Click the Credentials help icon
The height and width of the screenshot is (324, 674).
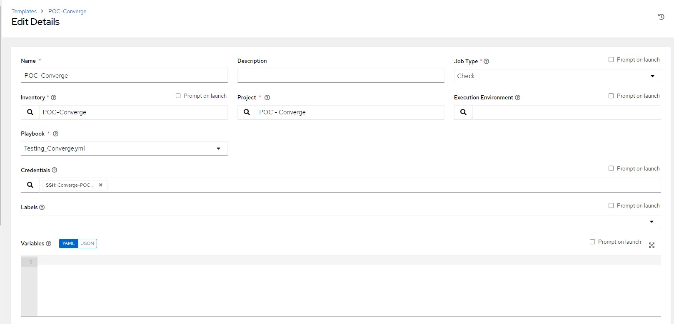(55, 170)
